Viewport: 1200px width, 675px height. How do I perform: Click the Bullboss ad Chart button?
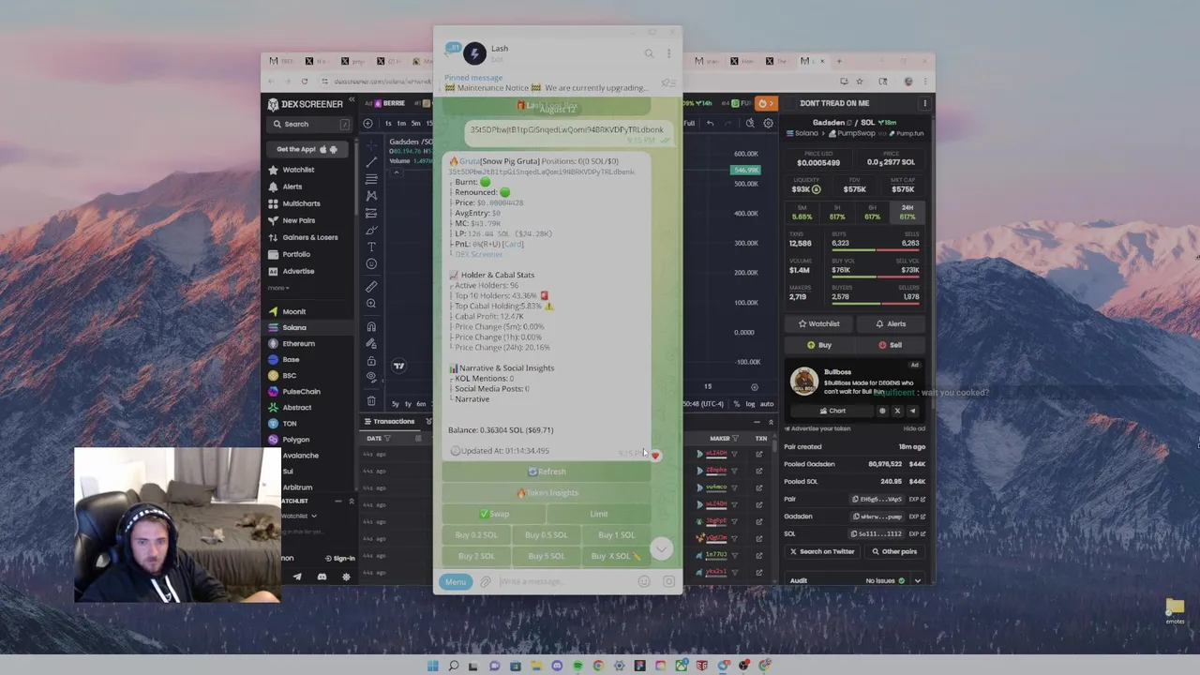[x=832, y=411]
